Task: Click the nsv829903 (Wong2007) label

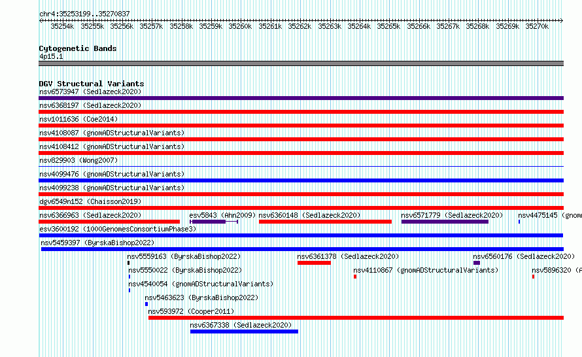Action: [78, 160]
